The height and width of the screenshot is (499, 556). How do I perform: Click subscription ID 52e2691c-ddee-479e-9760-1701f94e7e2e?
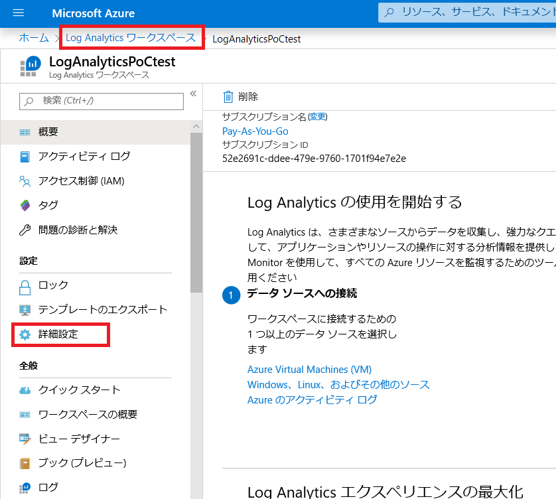coord(314,159)
